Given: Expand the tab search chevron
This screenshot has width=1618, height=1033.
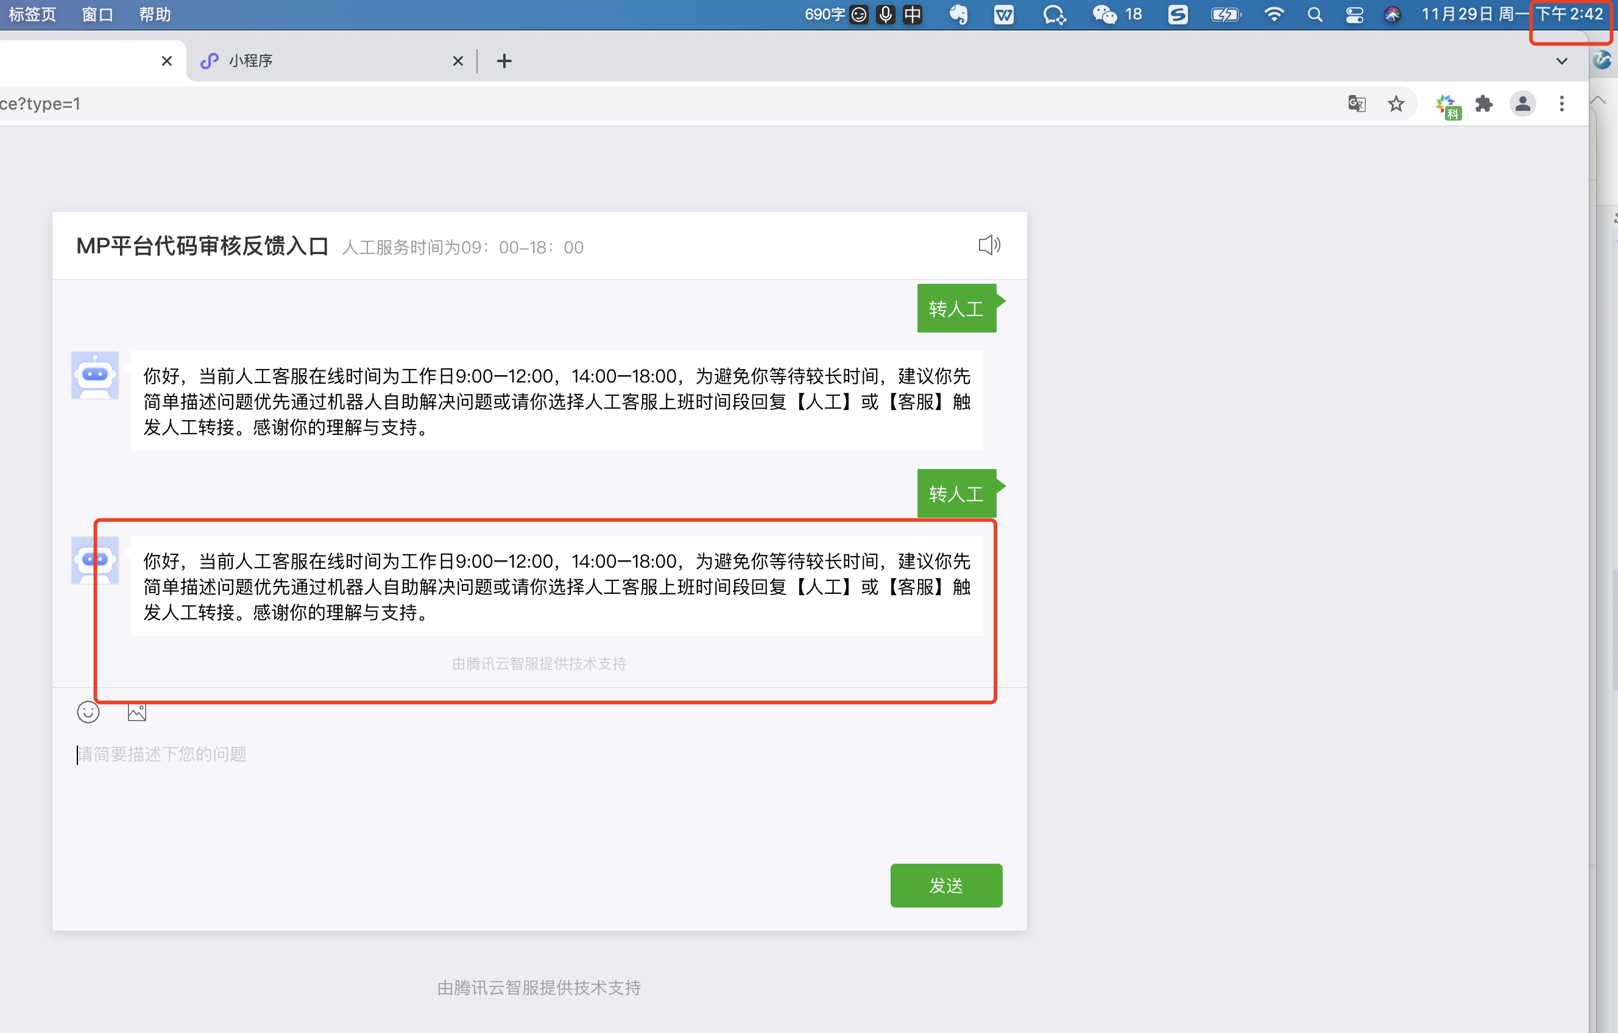Looking at the screenshot, I should [1561, 61].
